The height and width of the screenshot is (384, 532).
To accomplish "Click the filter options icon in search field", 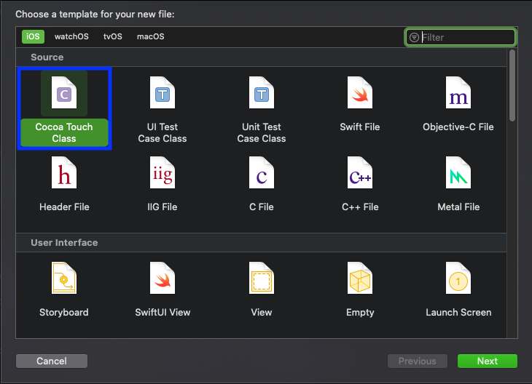I will point(414,37).
